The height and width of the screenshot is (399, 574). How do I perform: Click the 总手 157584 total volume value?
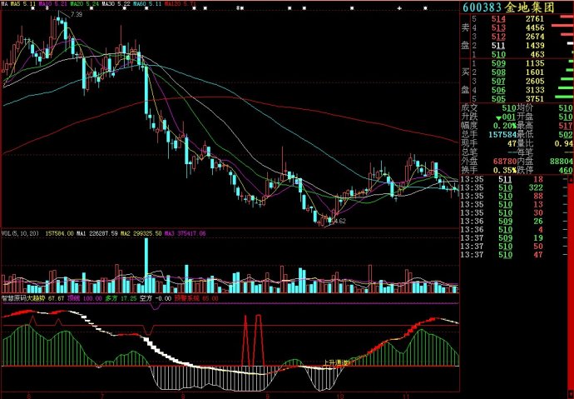point(502,134)
